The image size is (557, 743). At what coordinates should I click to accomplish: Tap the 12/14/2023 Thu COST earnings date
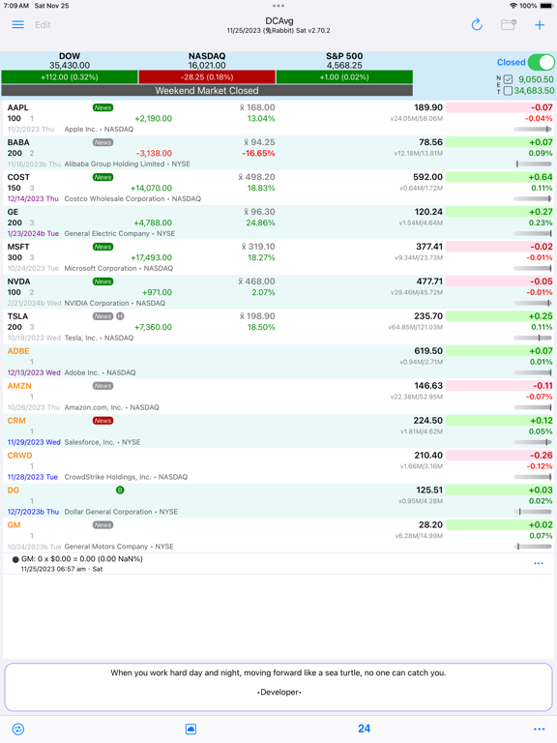pos(33,199)
